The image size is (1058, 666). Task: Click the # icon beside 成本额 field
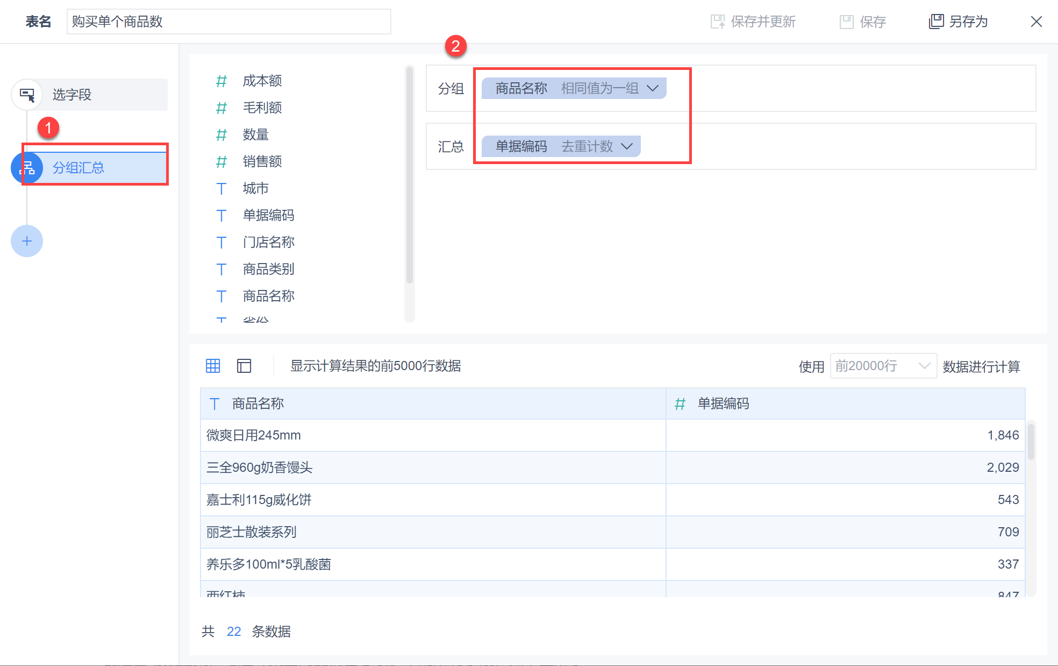221,81
